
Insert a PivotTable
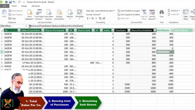(x=80, y=14)
